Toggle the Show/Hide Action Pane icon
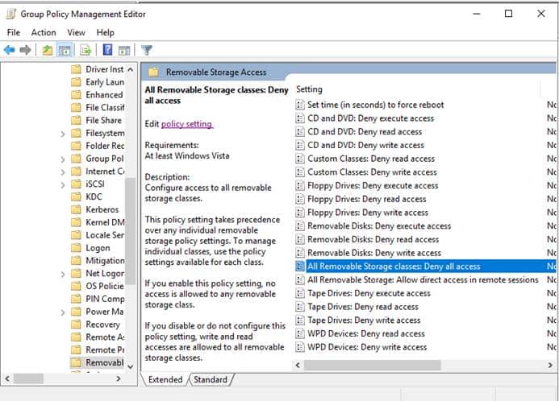Image resolution: width=559 pixels, height=401 pixels. click(123, 50)
